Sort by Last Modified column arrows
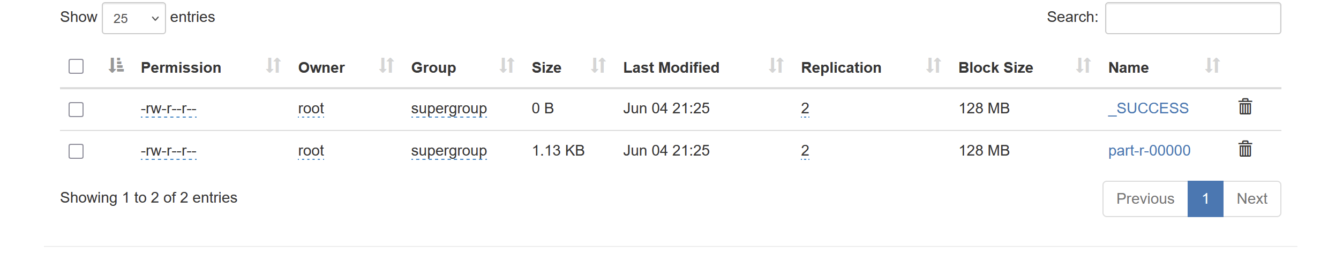Viewport: 1328px width, 270px height. click(x=776, y=66)
